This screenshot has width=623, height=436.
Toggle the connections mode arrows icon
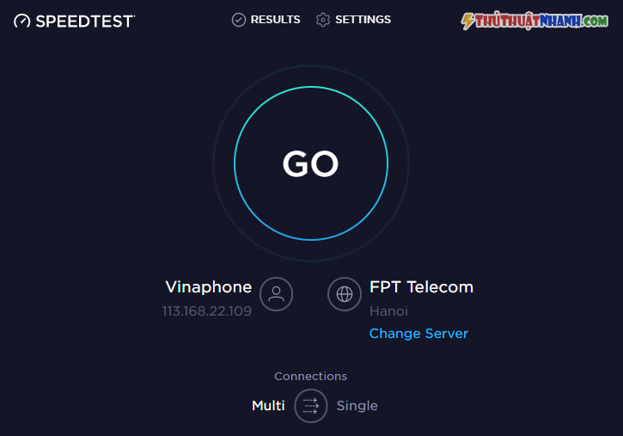(311, 406)
